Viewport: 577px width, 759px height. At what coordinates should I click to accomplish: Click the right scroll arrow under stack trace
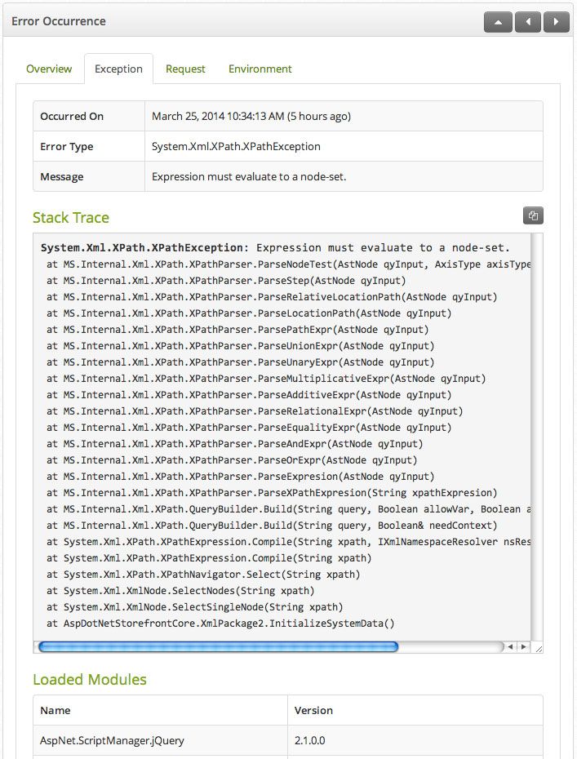(x=523, y=646)
